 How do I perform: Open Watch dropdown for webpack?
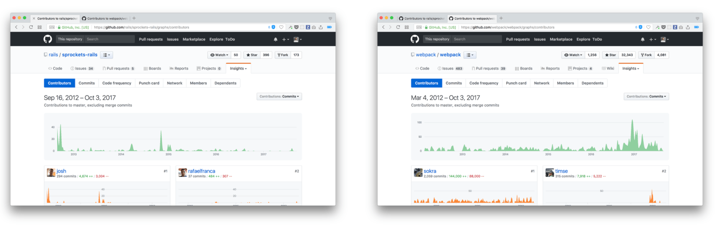(573, 55)
